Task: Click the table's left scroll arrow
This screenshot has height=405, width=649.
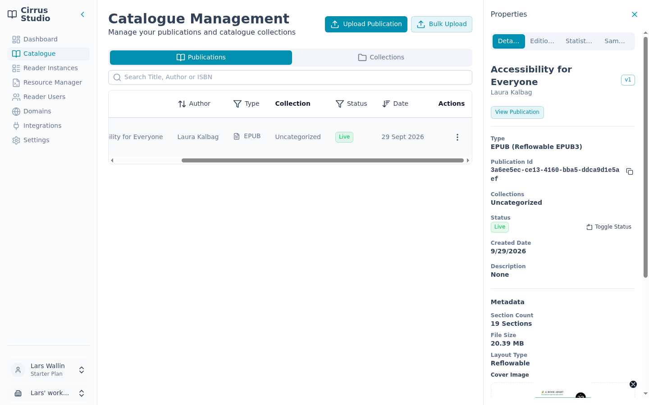Action: pos(112,161)
